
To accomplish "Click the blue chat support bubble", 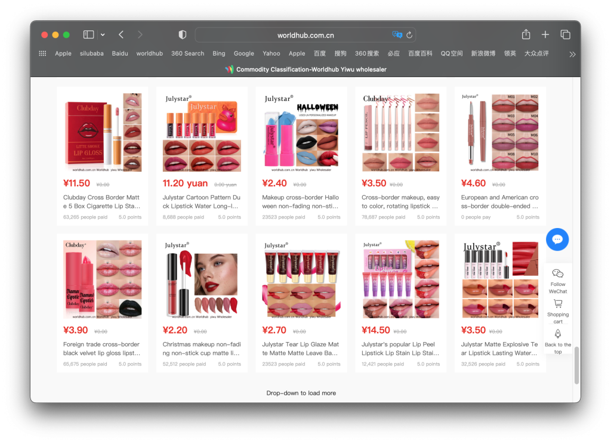I will tap(557, 239).
